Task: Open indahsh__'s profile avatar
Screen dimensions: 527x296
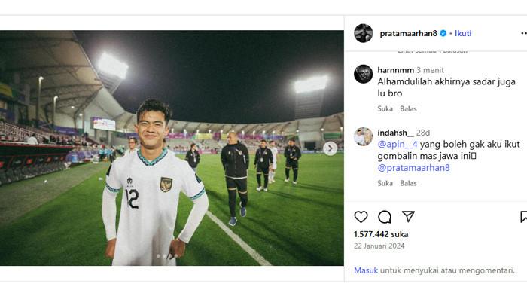Action: (364, 136)
